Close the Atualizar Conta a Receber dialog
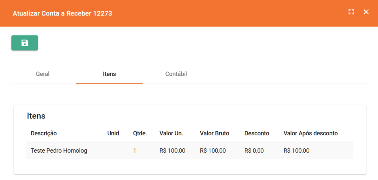Viewport: 378px width, 180px height. (366, 12)
